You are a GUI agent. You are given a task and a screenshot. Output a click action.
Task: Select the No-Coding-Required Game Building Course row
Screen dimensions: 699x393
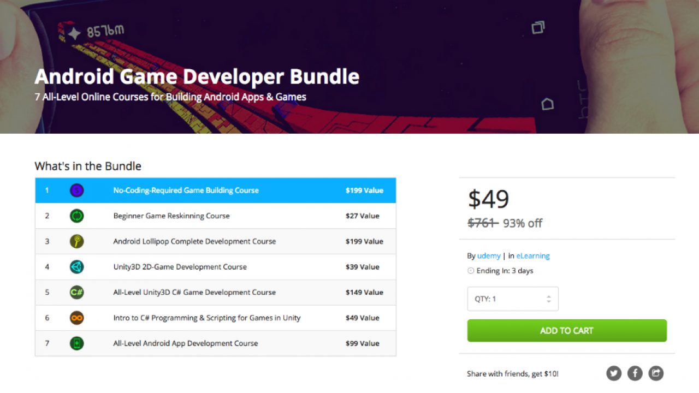186,190
